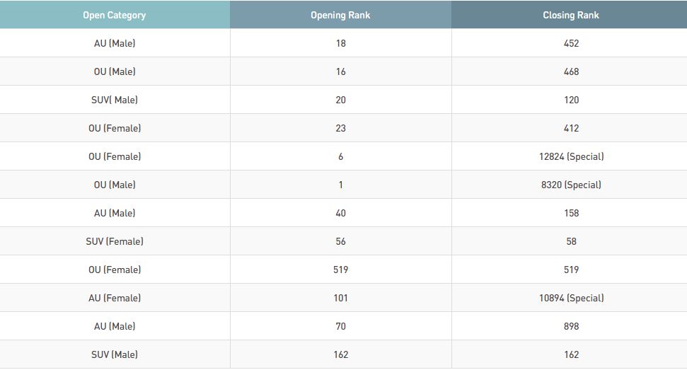
Task: Click opening rank value 101
Action: click(340, 298)
